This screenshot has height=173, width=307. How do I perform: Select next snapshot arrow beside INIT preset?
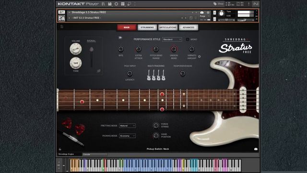[186, 18]
